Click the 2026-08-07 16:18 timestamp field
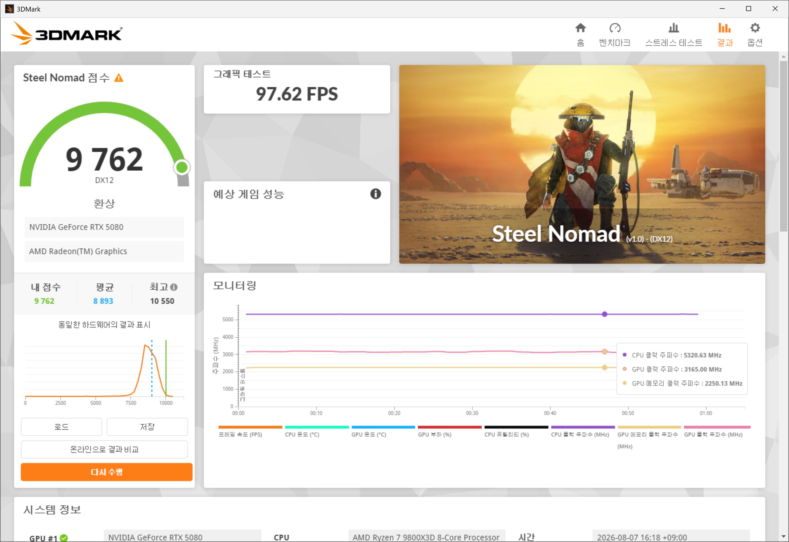The image size is (789, 542). pyautogui.click(x=671, y=536)
